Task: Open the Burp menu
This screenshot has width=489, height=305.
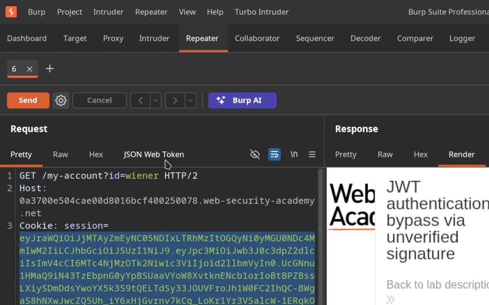Action: [x=37, y=12]
